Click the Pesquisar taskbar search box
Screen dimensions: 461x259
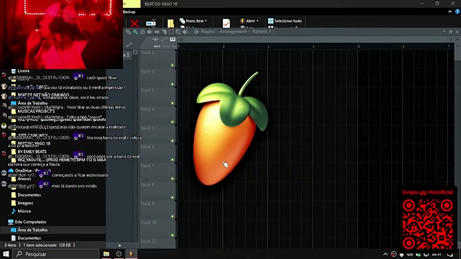coord(56,254)
